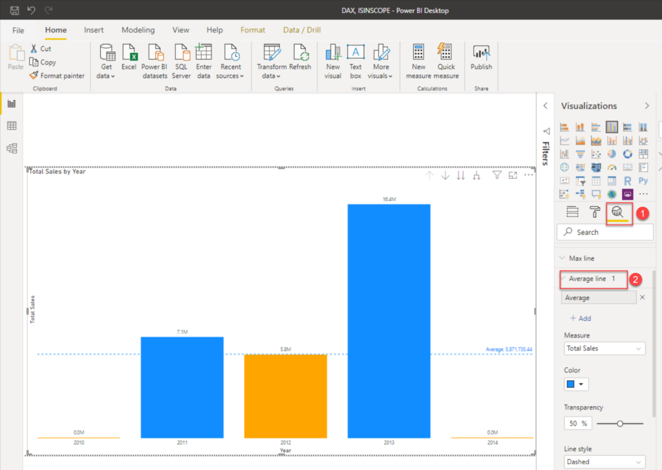The width and height of the screenshot is (662, 470).
Task: Click the Save icon in title bar
Action: pos(14,10)
